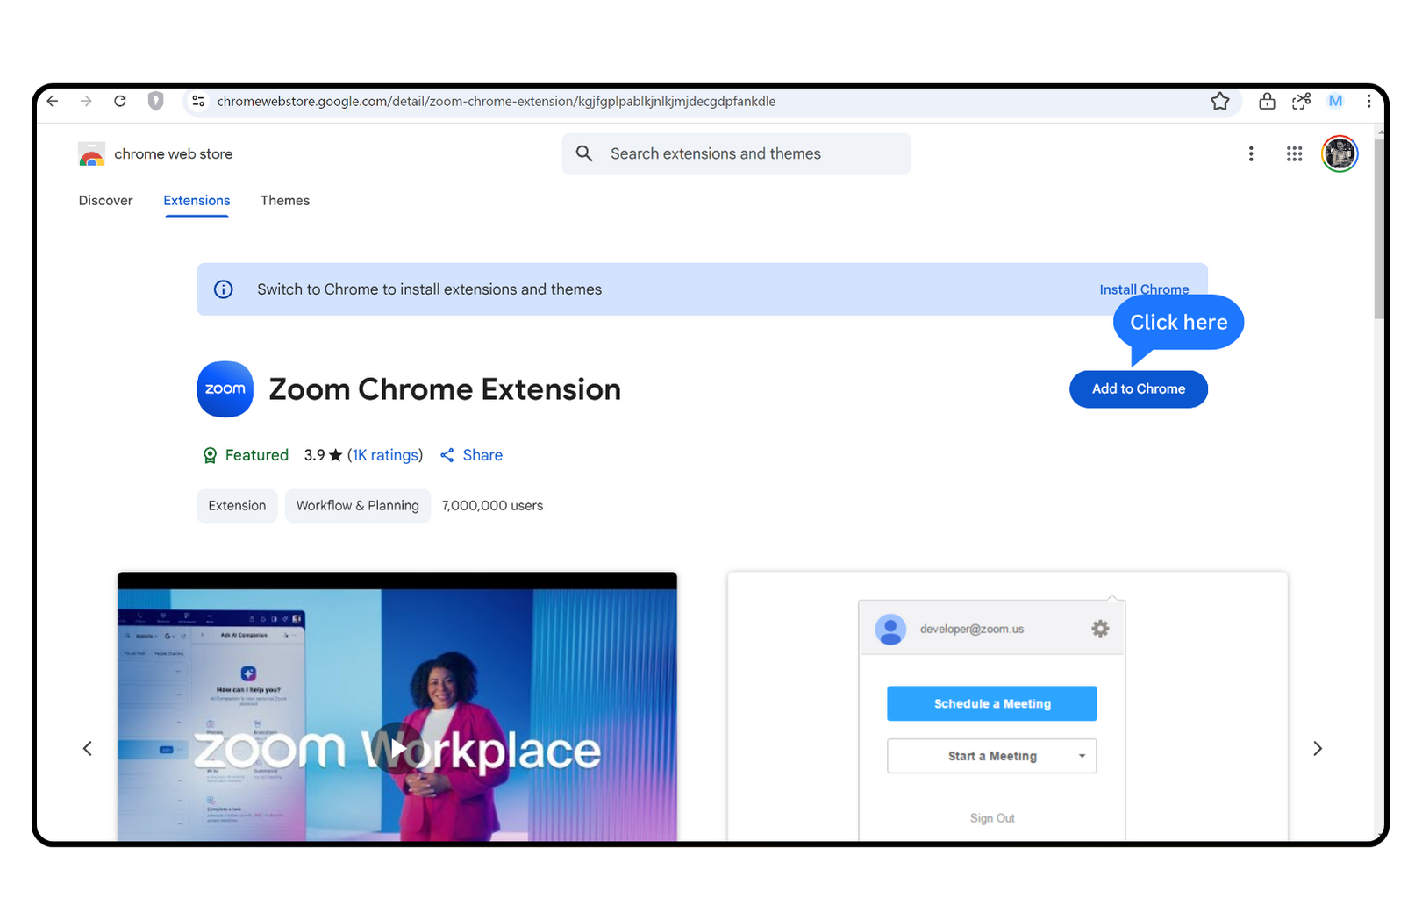The width and height of the screenshot is (1422, 919).
Task: Reload the page with refresh icon
Action: pos(120,101)
